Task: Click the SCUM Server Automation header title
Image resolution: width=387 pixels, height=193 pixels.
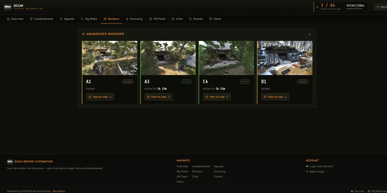Action: coord(28,7)
